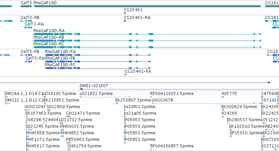Click feature 206298
The height and width of the screenshot is (151, 279).
tap(33, 120)
